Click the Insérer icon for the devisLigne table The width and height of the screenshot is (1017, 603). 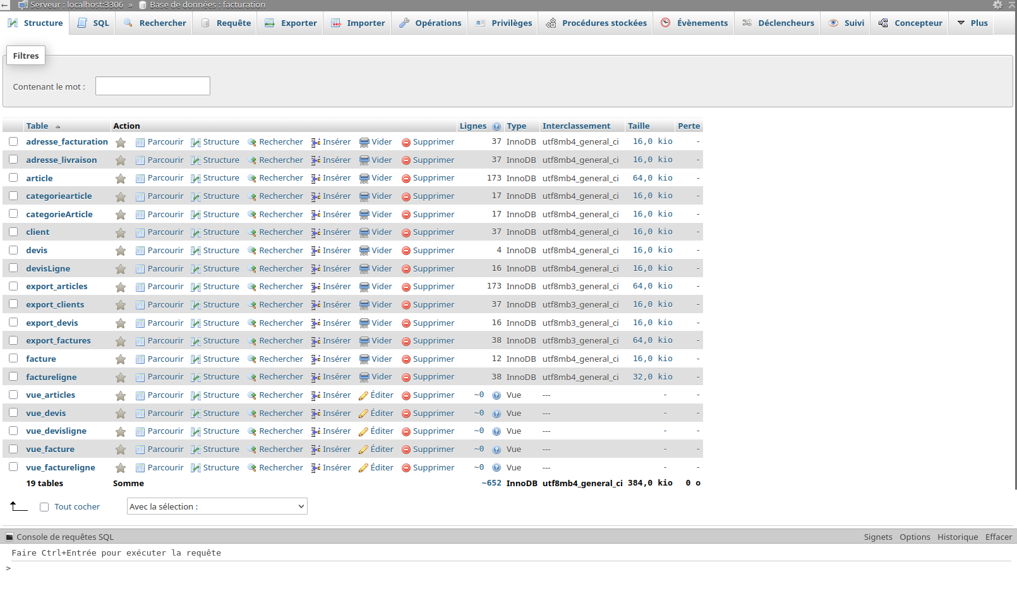[316, 269]
